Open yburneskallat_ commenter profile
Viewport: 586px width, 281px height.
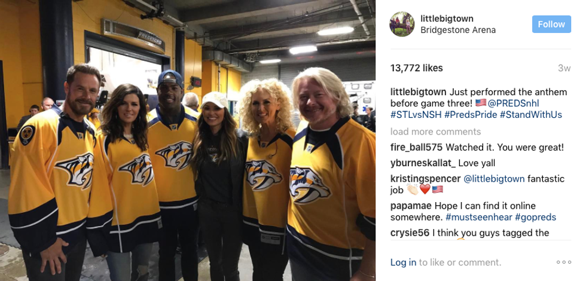point(423,163)
